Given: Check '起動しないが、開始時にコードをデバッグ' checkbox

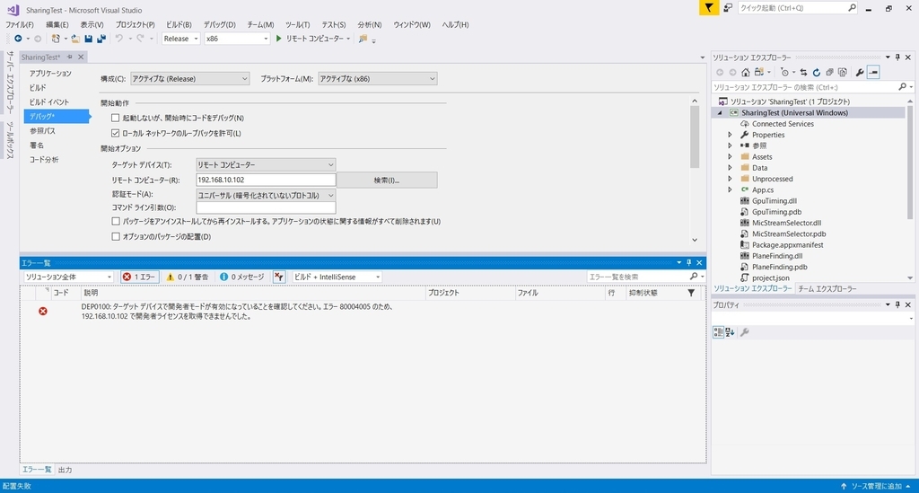Looking at the screenshot, I should [x=116, y=118].
